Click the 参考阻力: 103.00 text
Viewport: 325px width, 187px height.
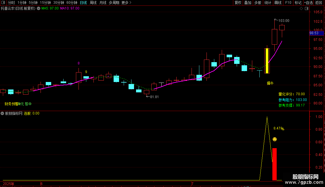point(292,100)
